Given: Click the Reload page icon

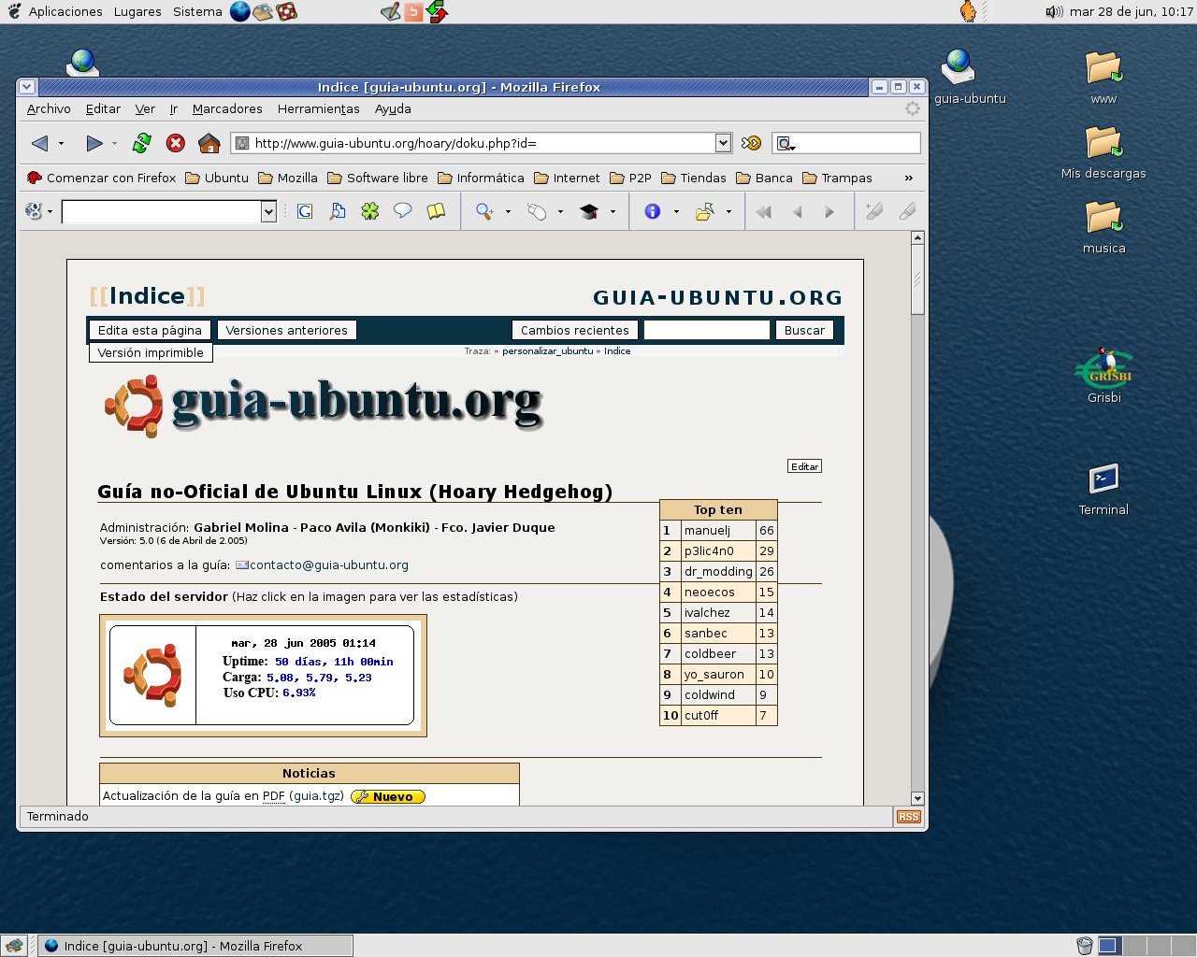Looking at the screenshot, I should click(x=142, y=143).
